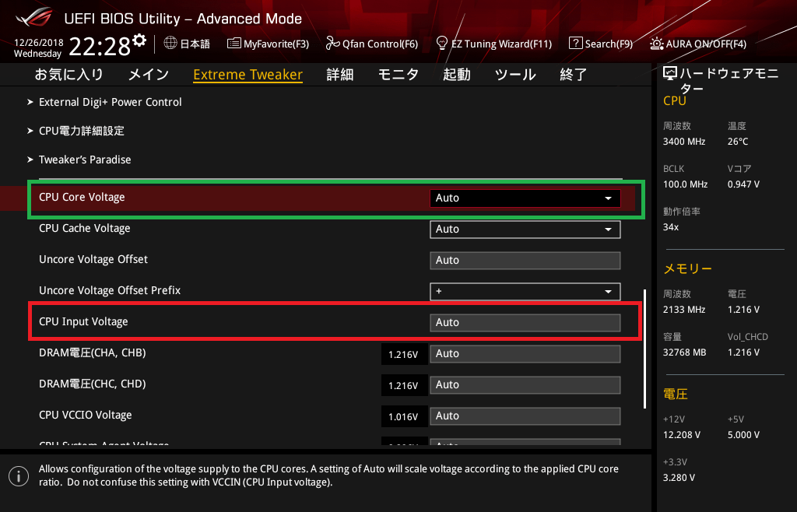The height and width of the screenshot is (512, 797).
Task: Select CPU Core Voltage label
Action: 82,197
